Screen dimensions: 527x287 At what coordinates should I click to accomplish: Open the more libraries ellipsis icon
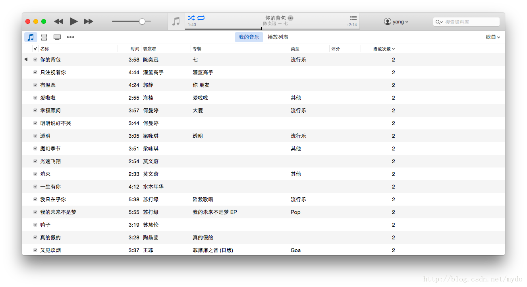[70, 37]
